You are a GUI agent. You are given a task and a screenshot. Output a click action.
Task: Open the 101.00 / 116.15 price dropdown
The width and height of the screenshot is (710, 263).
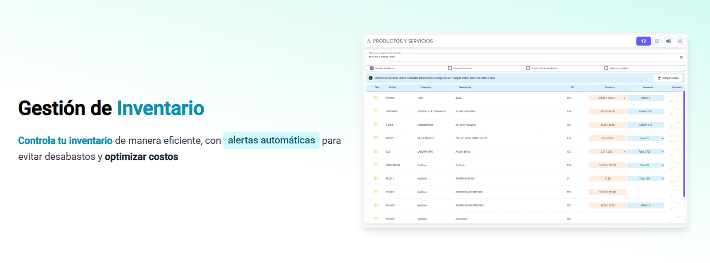pos(607,98)
